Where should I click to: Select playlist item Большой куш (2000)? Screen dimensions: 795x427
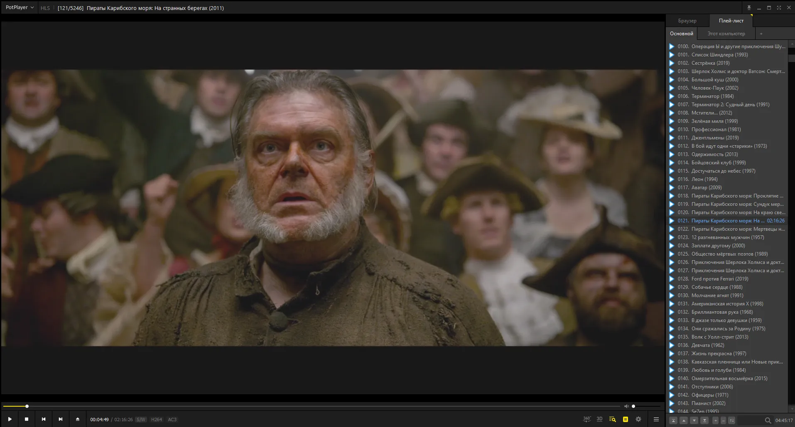728,80
